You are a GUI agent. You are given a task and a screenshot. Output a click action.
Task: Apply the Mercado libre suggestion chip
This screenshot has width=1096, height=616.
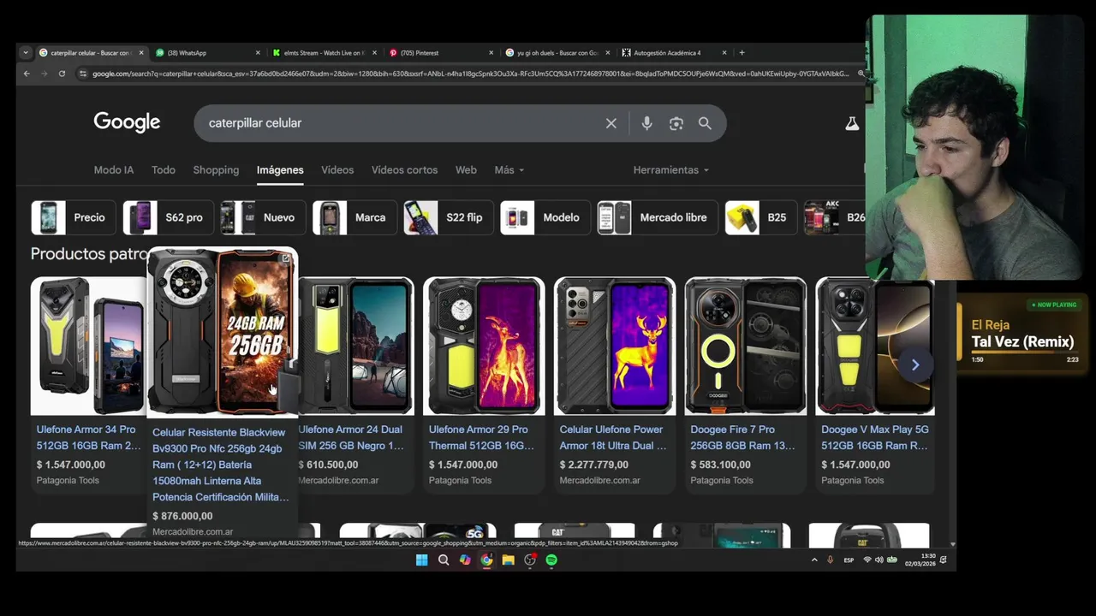pyautogui.click(x=658, y=218)
